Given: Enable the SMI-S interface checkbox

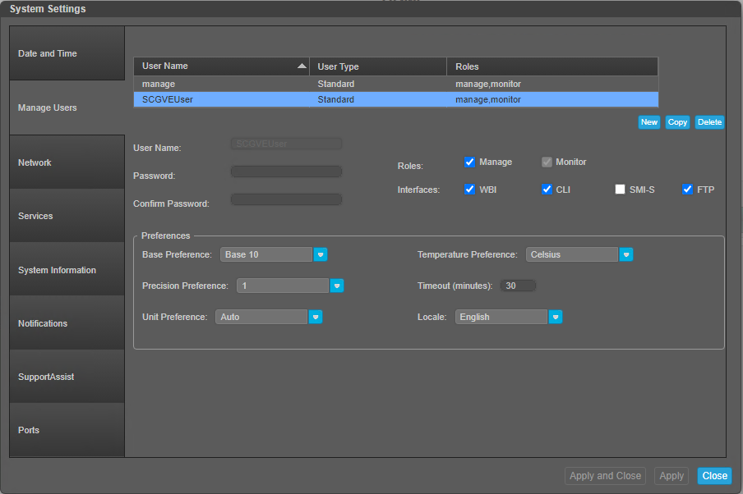Looking at the screenshot, I should pos(621,190).
